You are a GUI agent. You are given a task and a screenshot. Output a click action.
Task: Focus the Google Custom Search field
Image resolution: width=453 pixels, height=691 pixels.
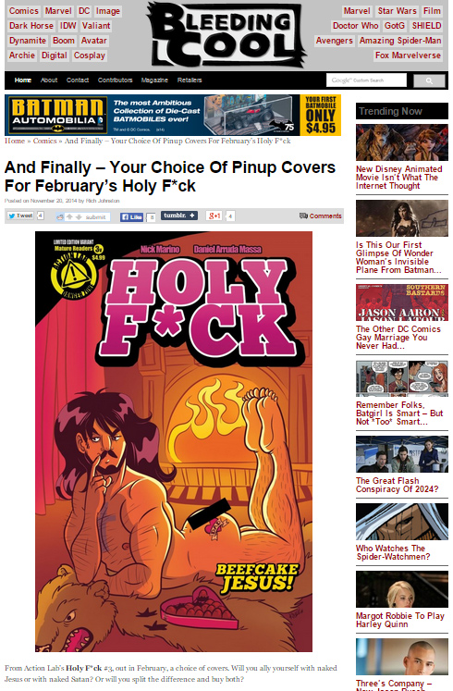pyautogui.click(x=366, y=80)
